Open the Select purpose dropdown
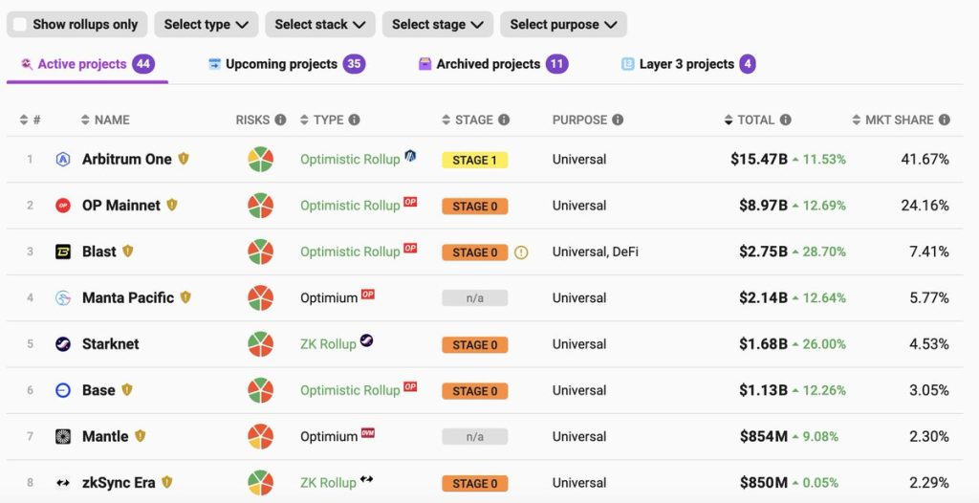The height and width of the screenshot is (503, 979). coord(563,24)
